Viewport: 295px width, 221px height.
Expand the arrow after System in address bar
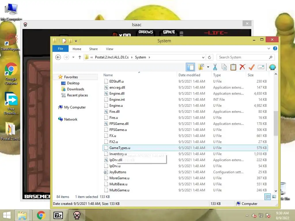pos(150,57)
